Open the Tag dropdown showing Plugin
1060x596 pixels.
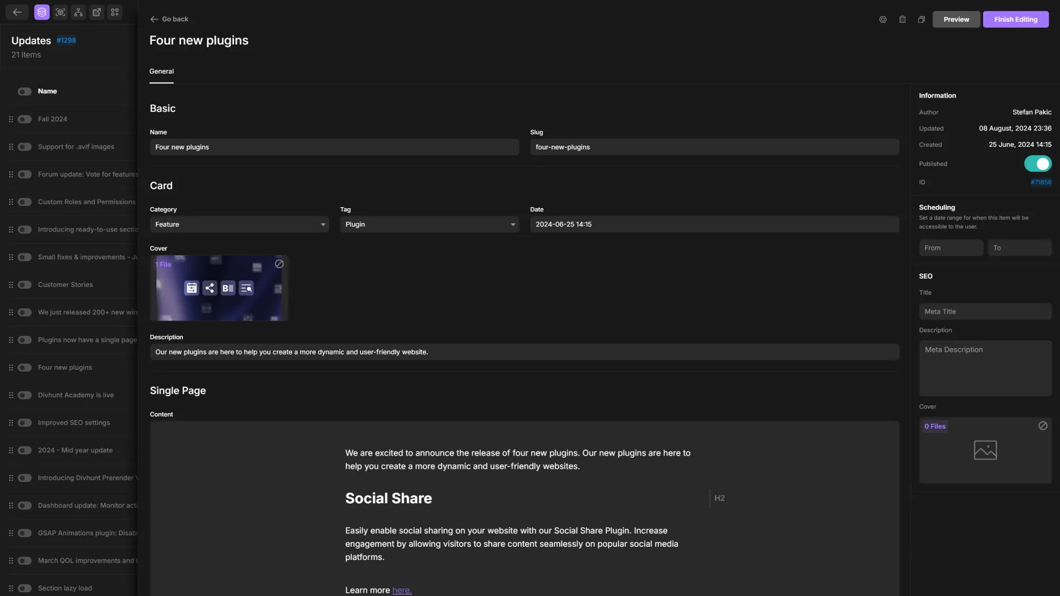[x=429, y=225]
